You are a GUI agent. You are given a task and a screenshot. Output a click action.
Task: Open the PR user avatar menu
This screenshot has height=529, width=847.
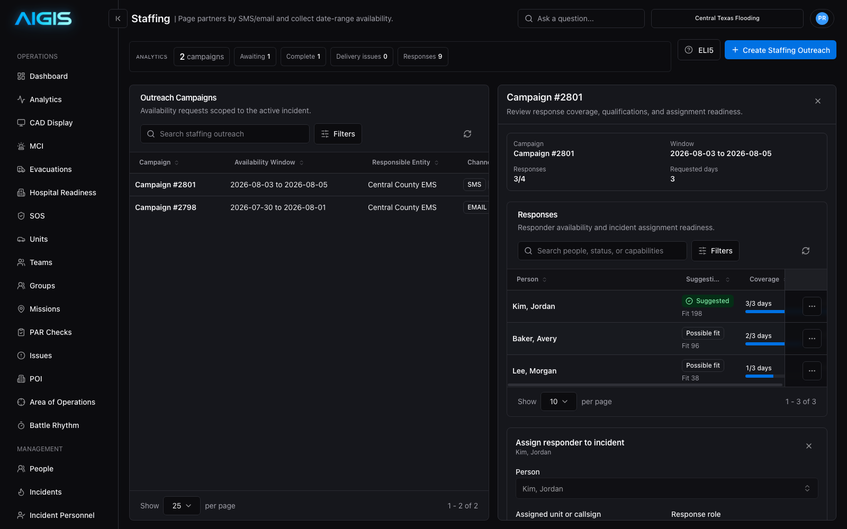click(822, 19)
